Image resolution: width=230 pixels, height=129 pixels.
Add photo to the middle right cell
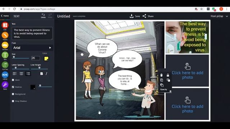(187, 71)
